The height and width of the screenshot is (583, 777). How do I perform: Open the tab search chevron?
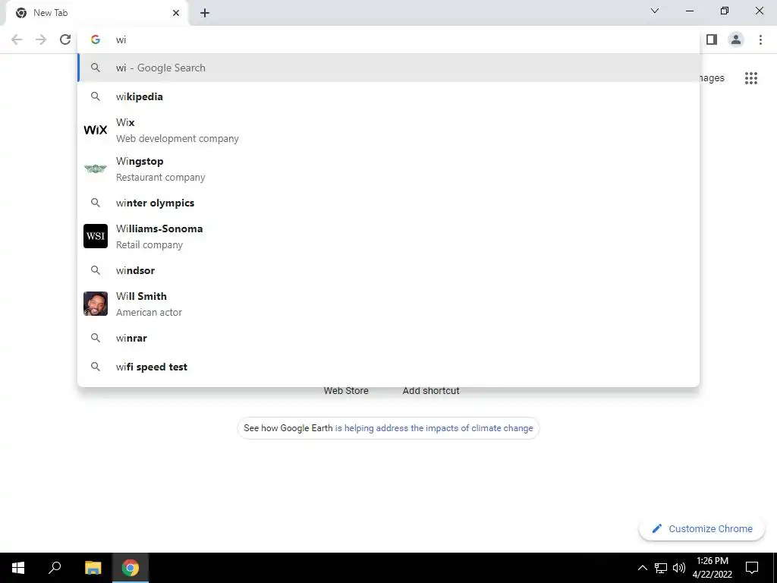click(655, 11)
